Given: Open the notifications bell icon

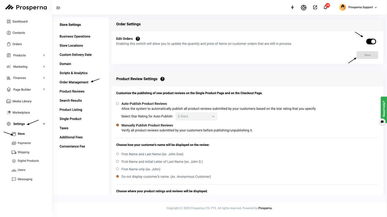Looking at the screenshot, I should (325, 7).
